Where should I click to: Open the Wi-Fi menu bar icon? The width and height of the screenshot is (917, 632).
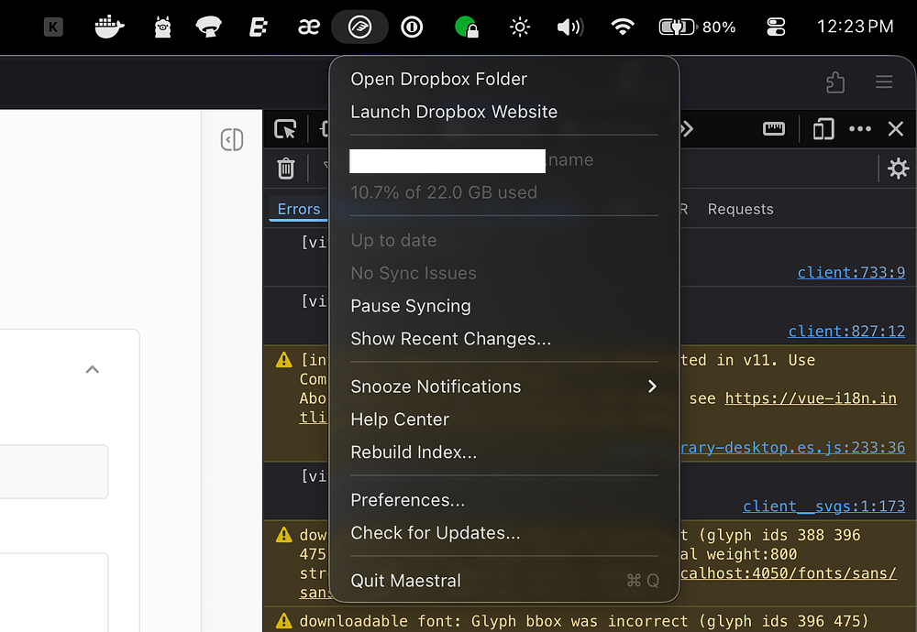tap(623, 27)
